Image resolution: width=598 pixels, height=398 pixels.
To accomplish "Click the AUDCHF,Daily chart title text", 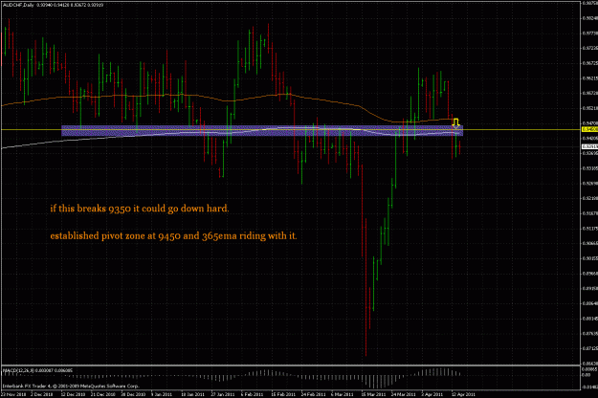I will (18, 5).
